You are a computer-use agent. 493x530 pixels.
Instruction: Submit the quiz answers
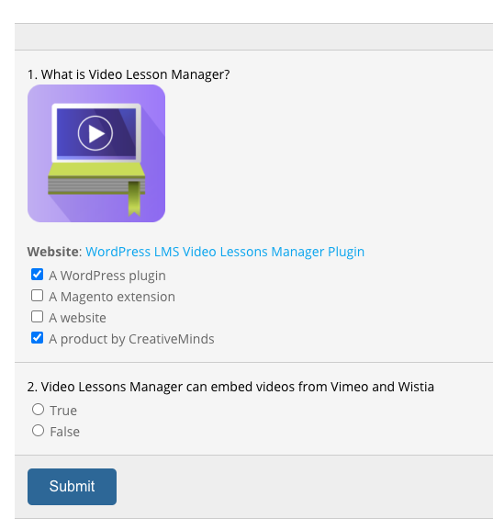point(72,487)
